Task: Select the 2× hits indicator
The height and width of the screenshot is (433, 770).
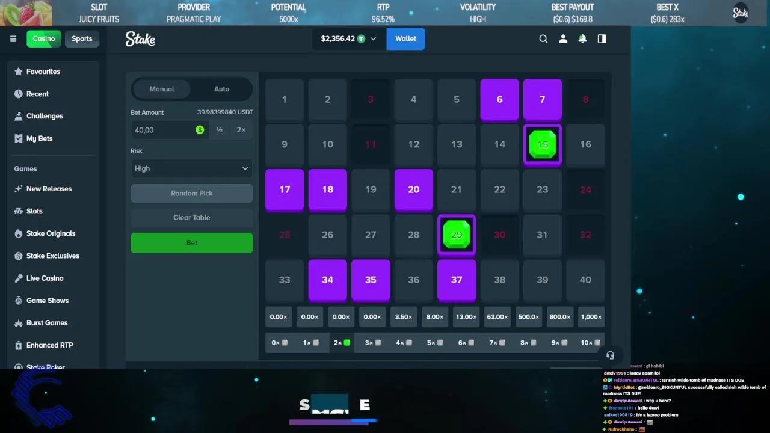Action: pos(341,343)
